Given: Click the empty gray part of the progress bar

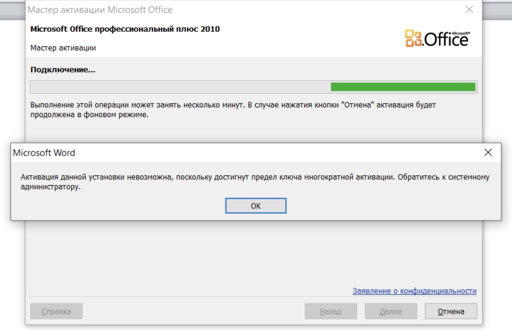Looking at the screenshot, I should [180, 87].
